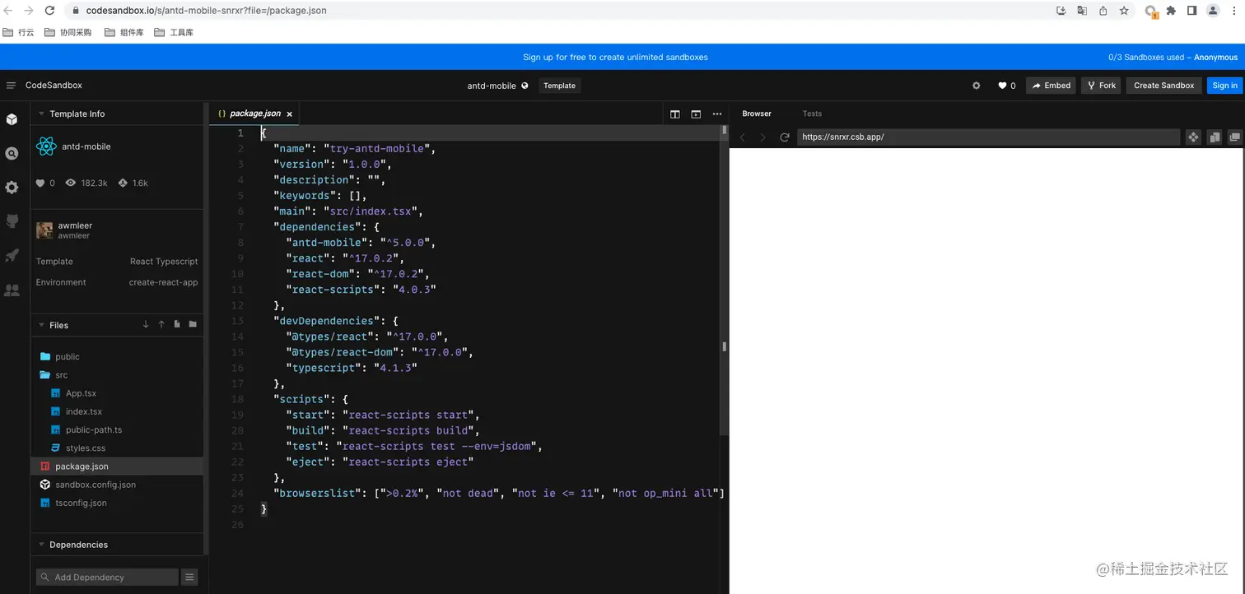
Task: Click the antd-mobile title in header
Action: click(492, 86)
